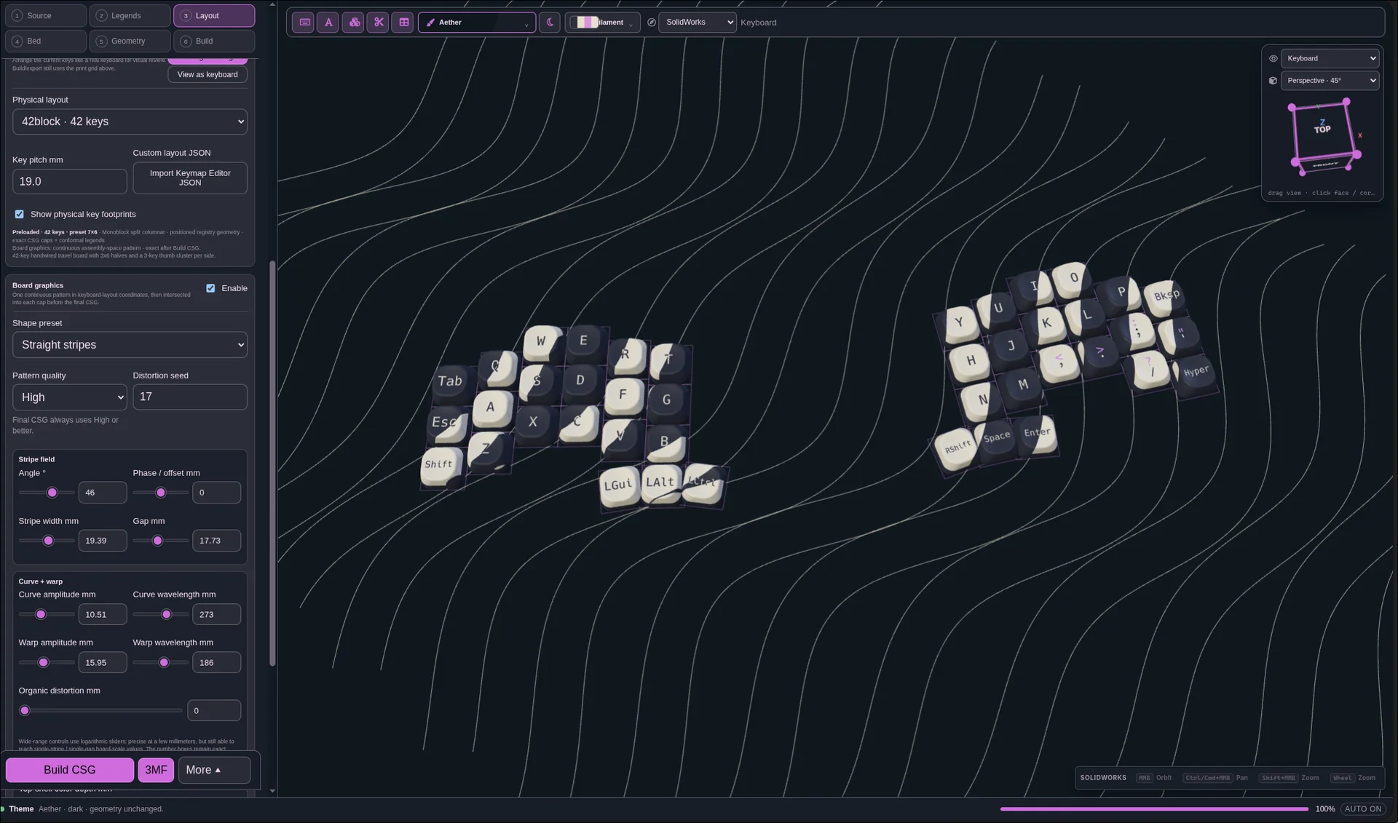1398x823 pixels.
Task: Click the Gap mm value input
Action: point(217,541)
